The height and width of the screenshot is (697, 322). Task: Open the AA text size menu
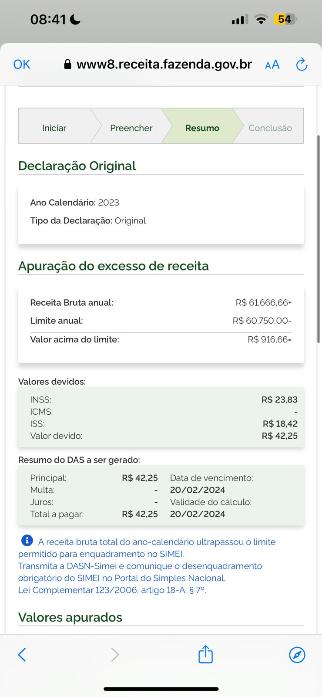pos(272,65)
